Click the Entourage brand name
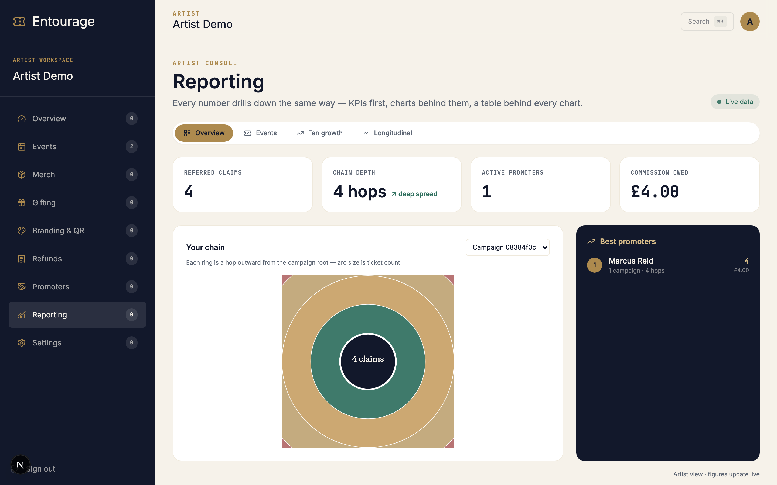The width and height of the screenshot is (777, 485). [64, 22]
